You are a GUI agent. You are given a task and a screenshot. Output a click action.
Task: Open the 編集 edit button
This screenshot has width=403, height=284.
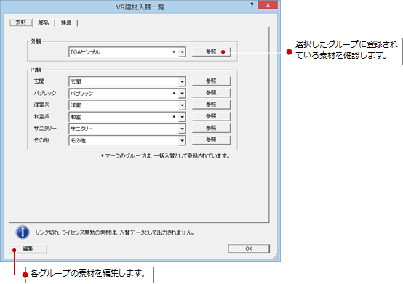coord(28,248)
